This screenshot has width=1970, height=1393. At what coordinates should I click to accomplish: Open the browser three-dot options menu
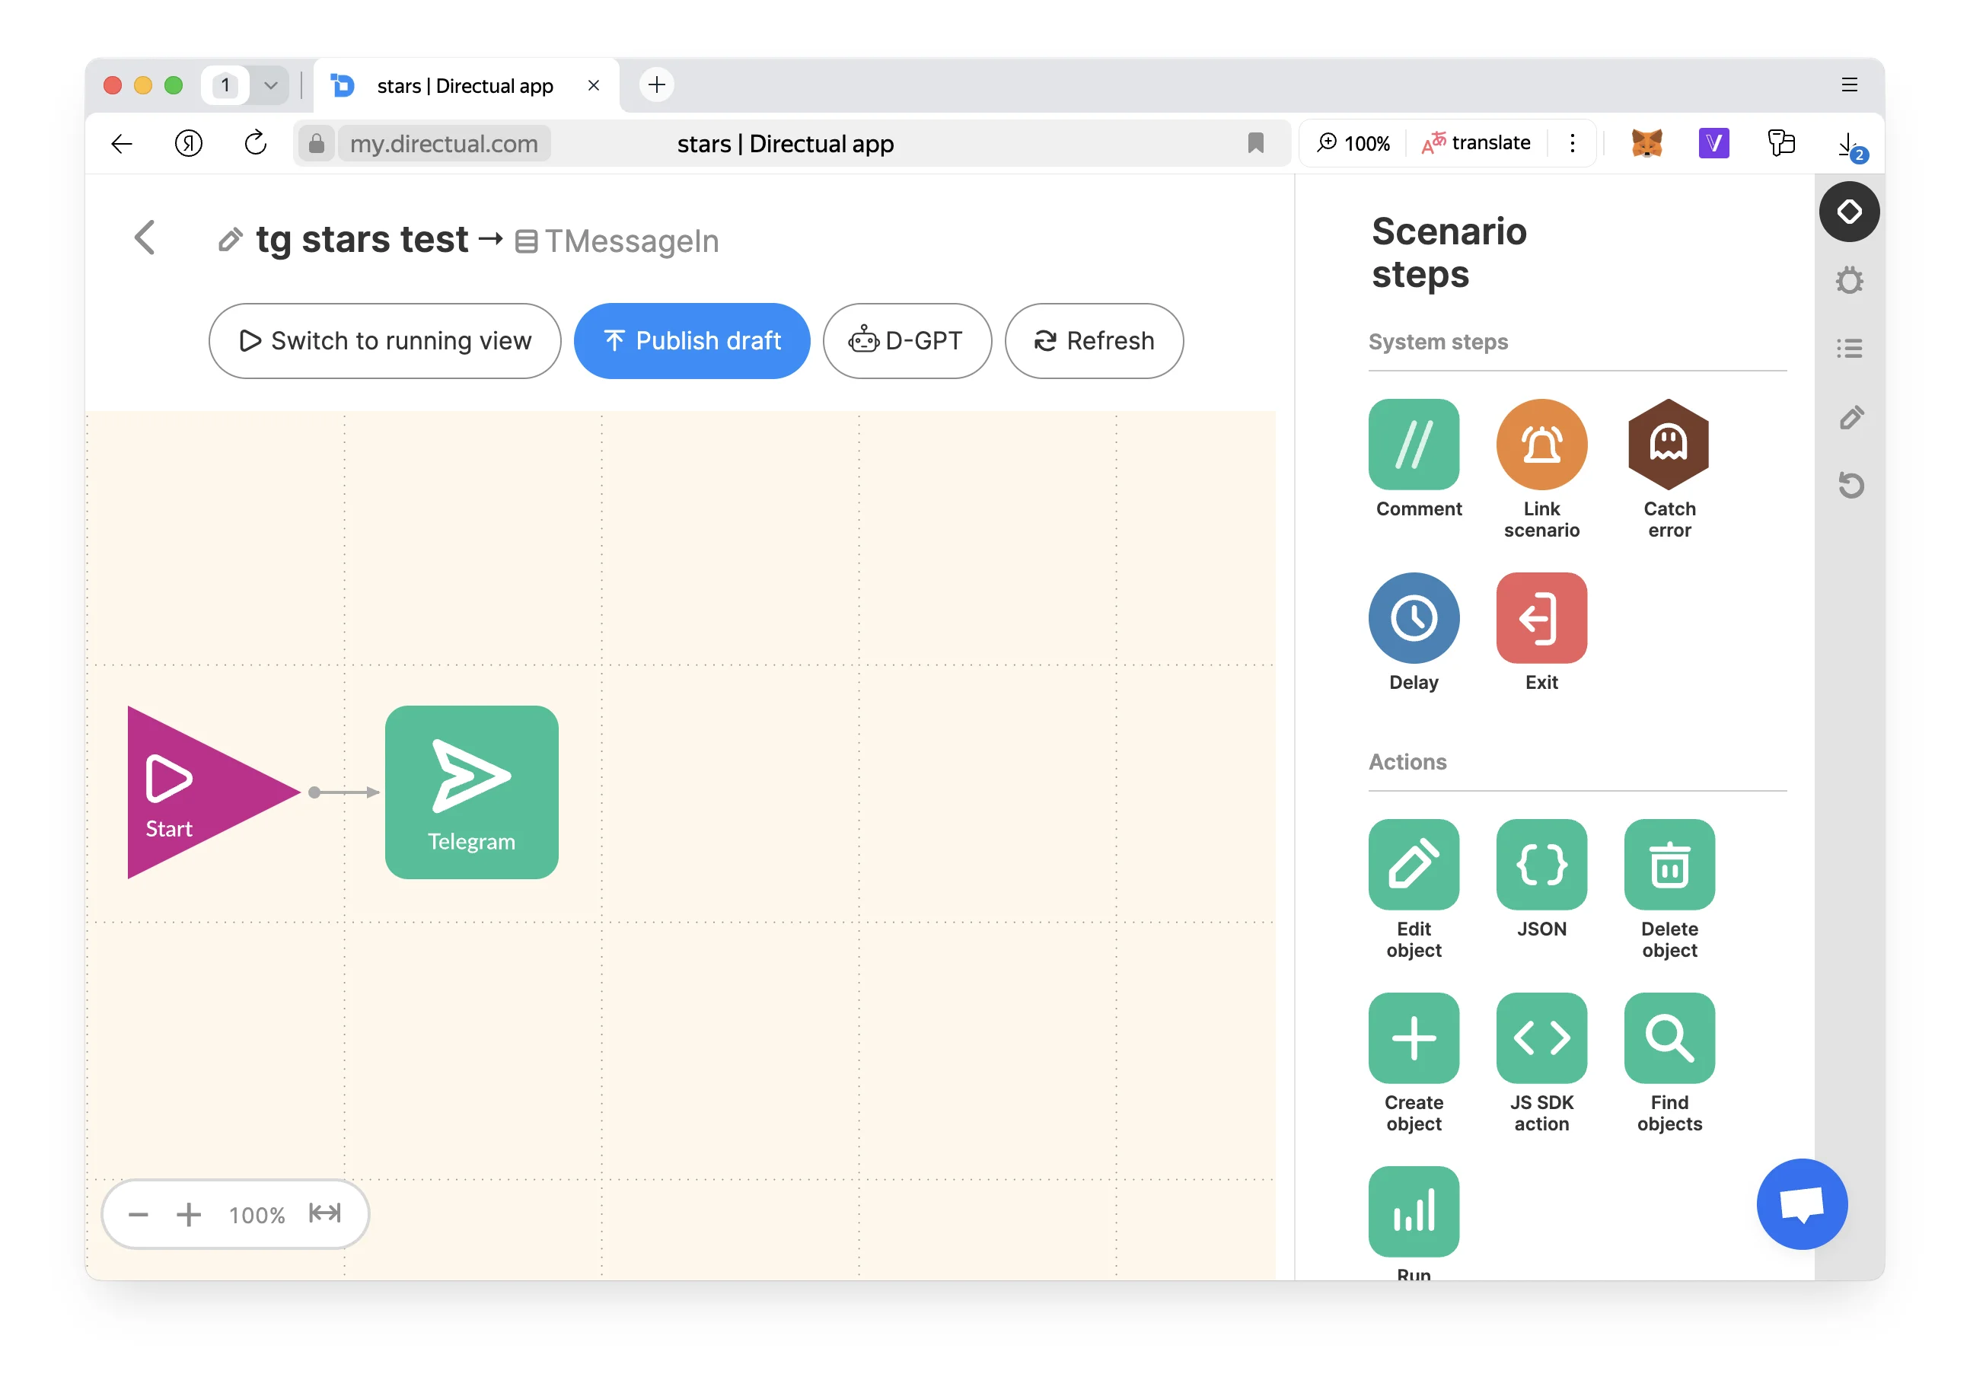pos(1572,142)
